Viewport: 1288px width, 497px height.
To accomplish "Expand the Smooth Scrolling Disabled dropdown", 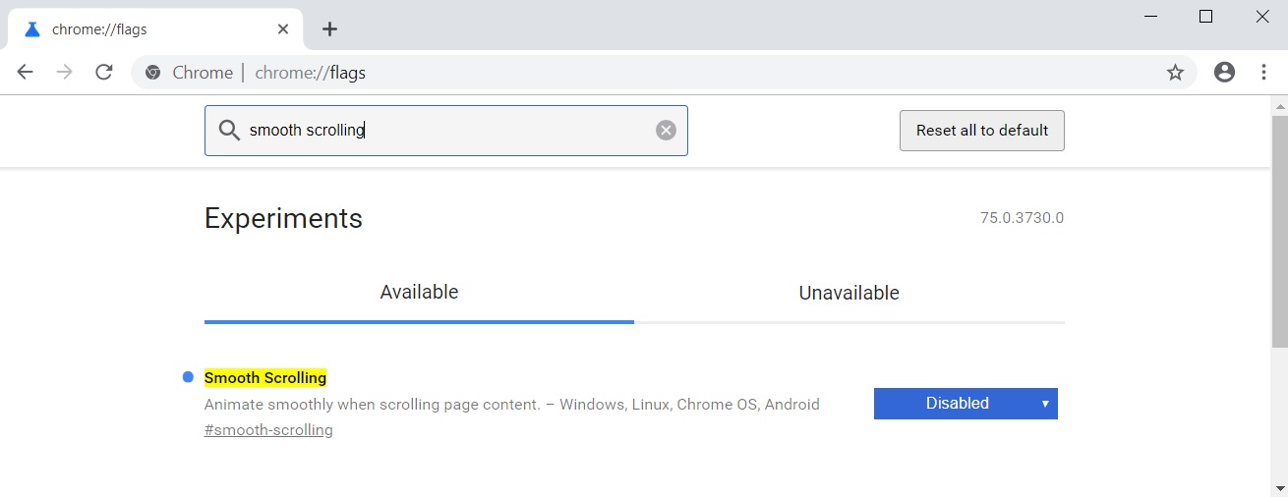I will 966,404.
